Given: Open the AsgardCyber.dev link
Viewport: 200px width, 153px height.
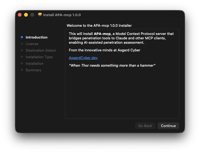Looking at the screenshot, I should (x=83, y=58).
